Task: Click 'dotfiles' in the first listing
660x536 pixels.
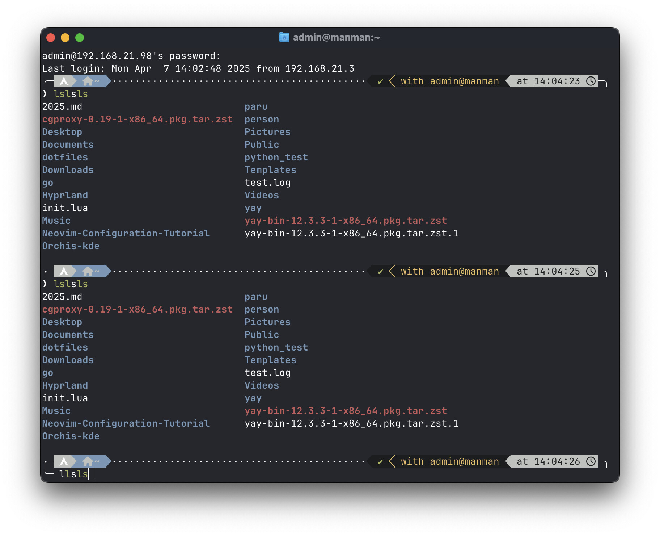Action: pos(65,157)
